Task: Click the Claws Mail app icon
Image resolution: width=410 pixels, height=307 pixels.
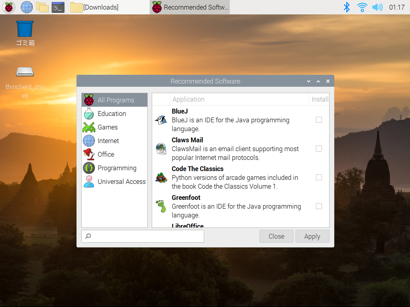Action: pyautogui.click(x=161, y=149)
